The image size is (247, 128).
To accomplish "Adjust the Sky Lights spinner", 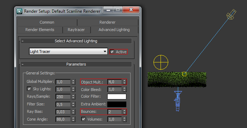I will click(73, 89).
